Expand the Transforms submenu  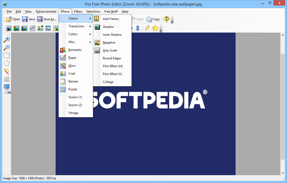coord(76,26)
